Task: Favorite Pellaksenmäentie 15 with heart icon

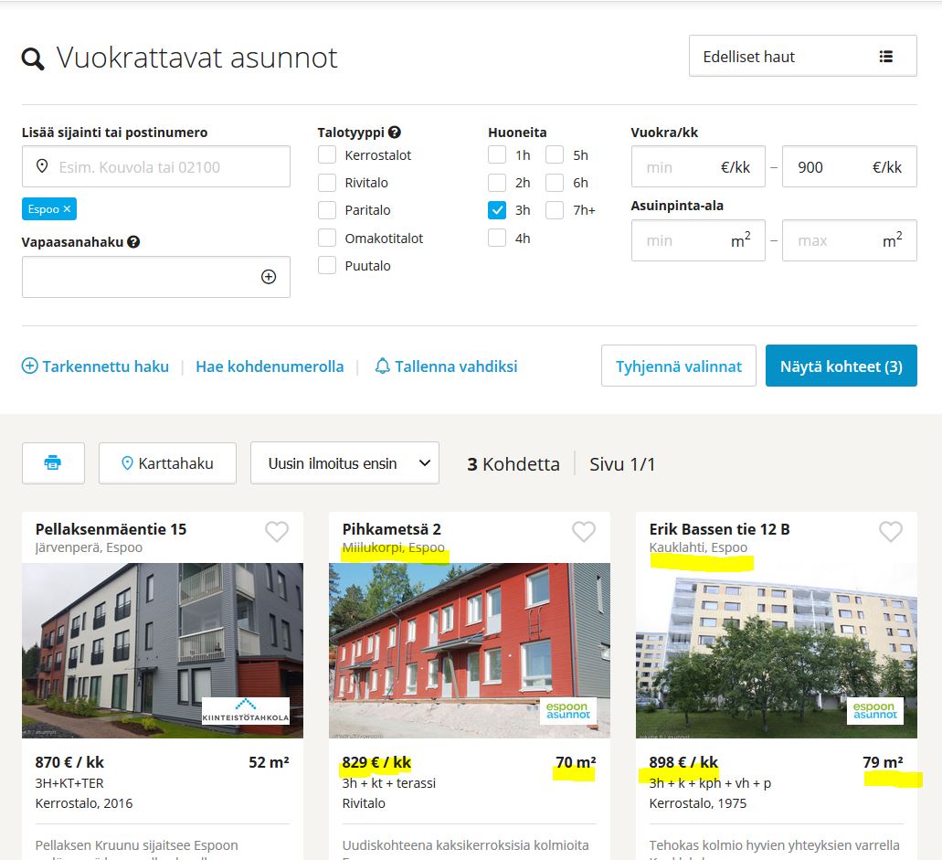Action: pos(276,532)
